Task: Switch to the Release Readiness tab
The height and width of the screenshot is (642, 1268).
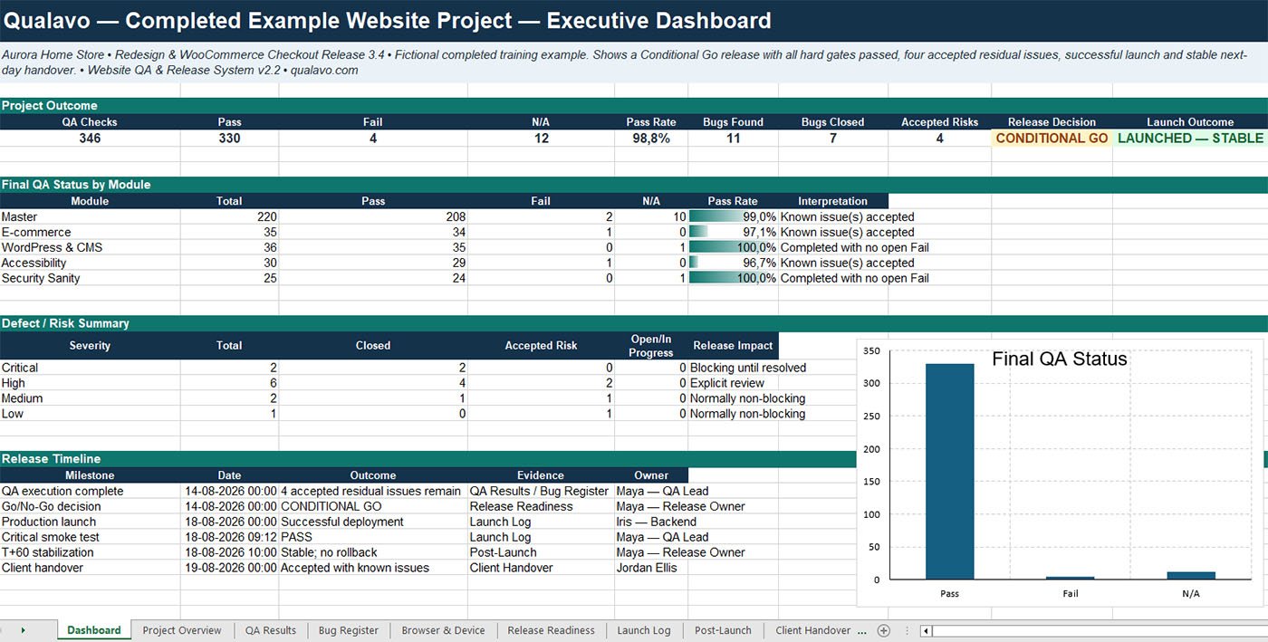Action: tap(551, 630)
